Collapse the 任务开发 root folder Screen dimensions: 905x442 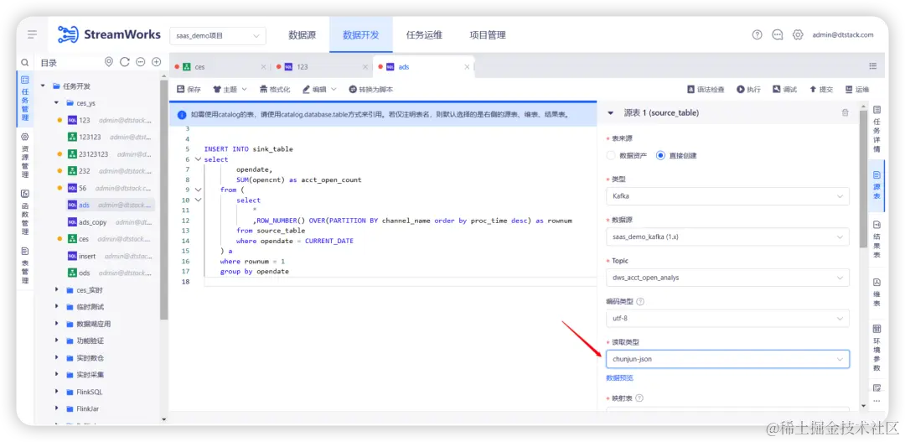(43, 86)
